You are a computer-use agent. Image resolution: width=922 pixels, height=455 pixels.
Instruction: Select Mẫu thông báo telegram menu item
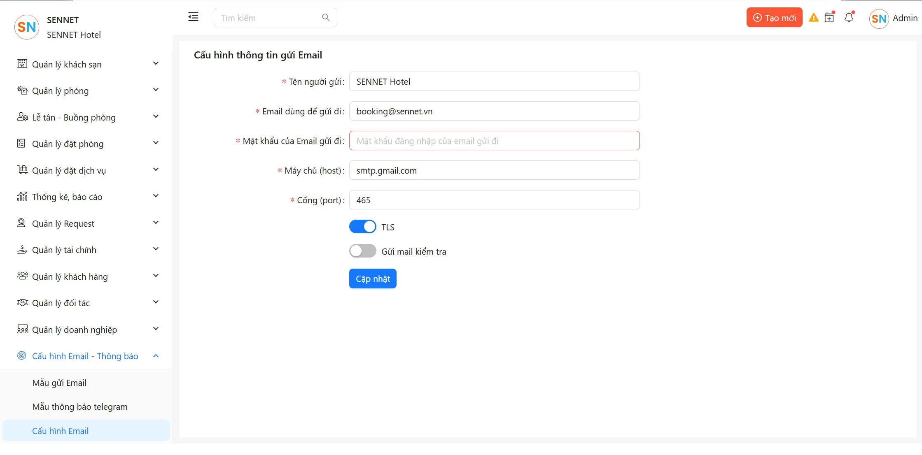[x=80, y=406]
